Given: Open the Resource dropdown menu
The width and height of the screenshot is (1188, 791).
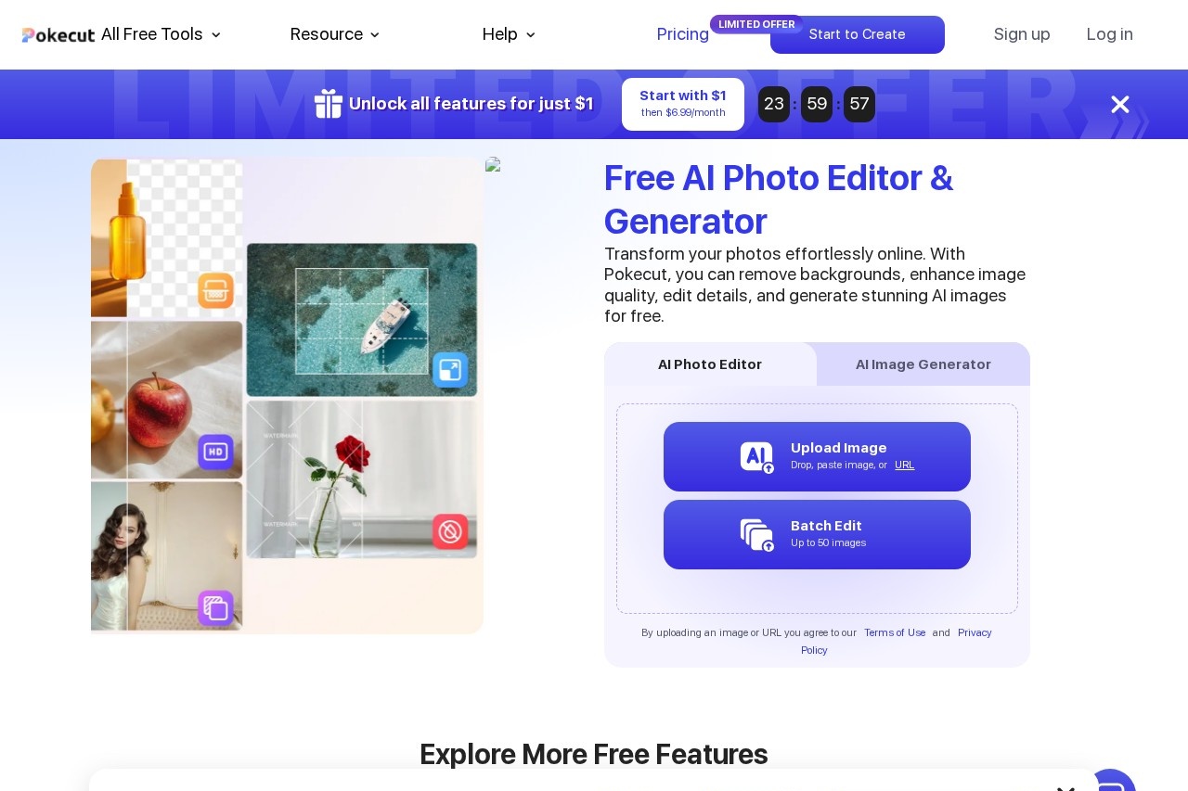Looking at the screenshot, I should (x=335, y=34).
